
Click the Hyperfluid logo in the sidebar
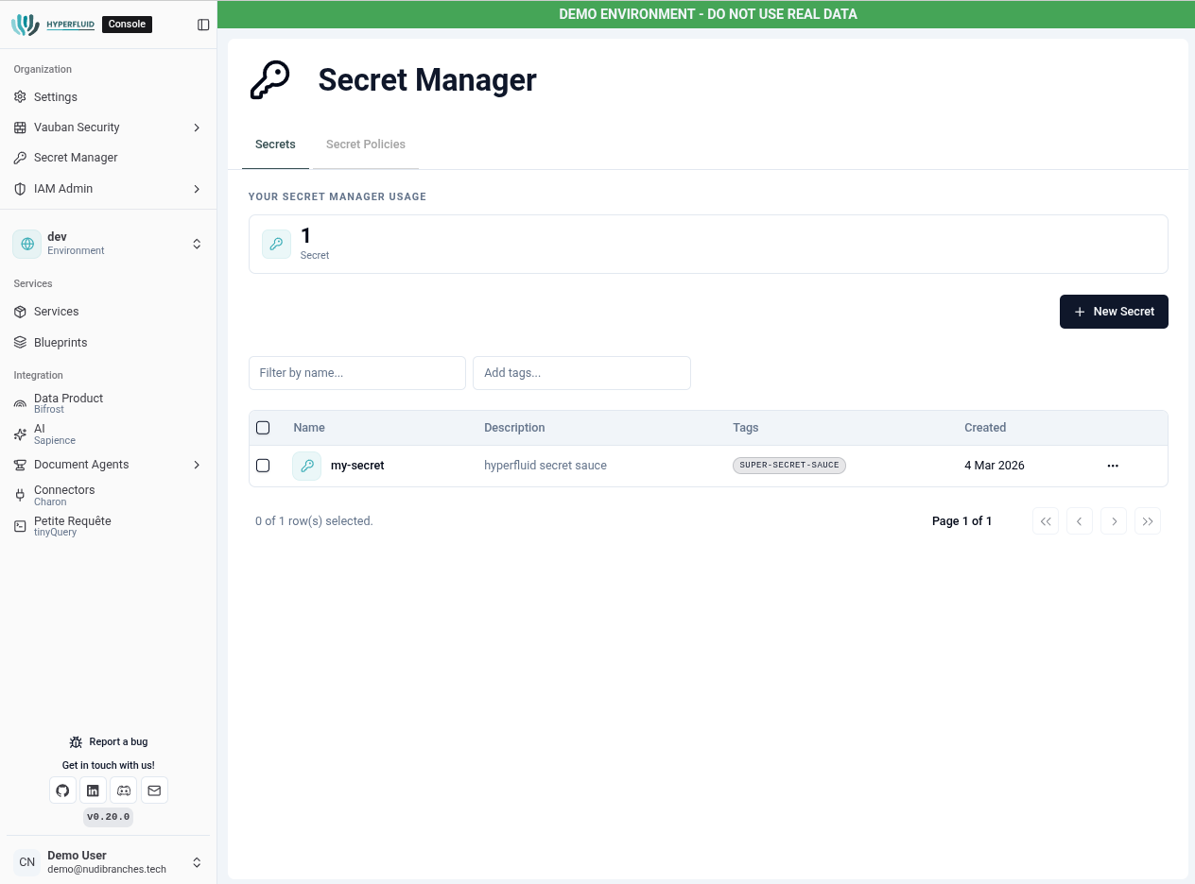click(54, 24)
